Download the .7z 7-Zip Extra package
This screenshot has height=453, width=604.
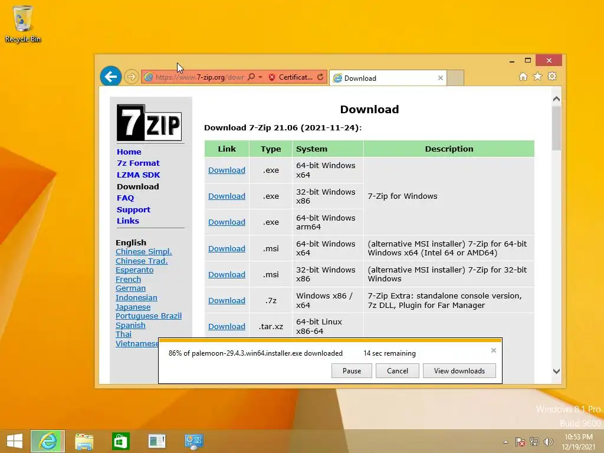[226, 300]
